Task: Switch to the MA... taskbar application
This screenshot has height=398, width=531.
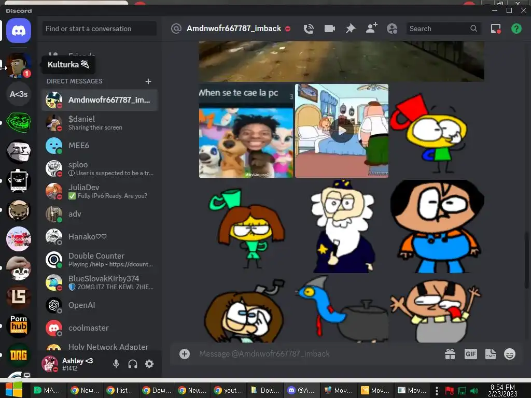Action: (x=47, y=390)
